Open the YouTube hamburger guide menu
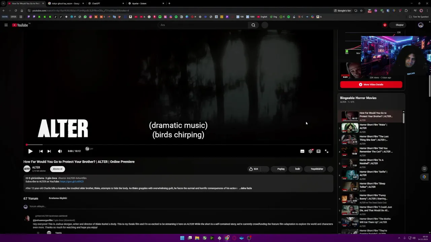Screen dimensions: 431x242 tap(6, 25)
